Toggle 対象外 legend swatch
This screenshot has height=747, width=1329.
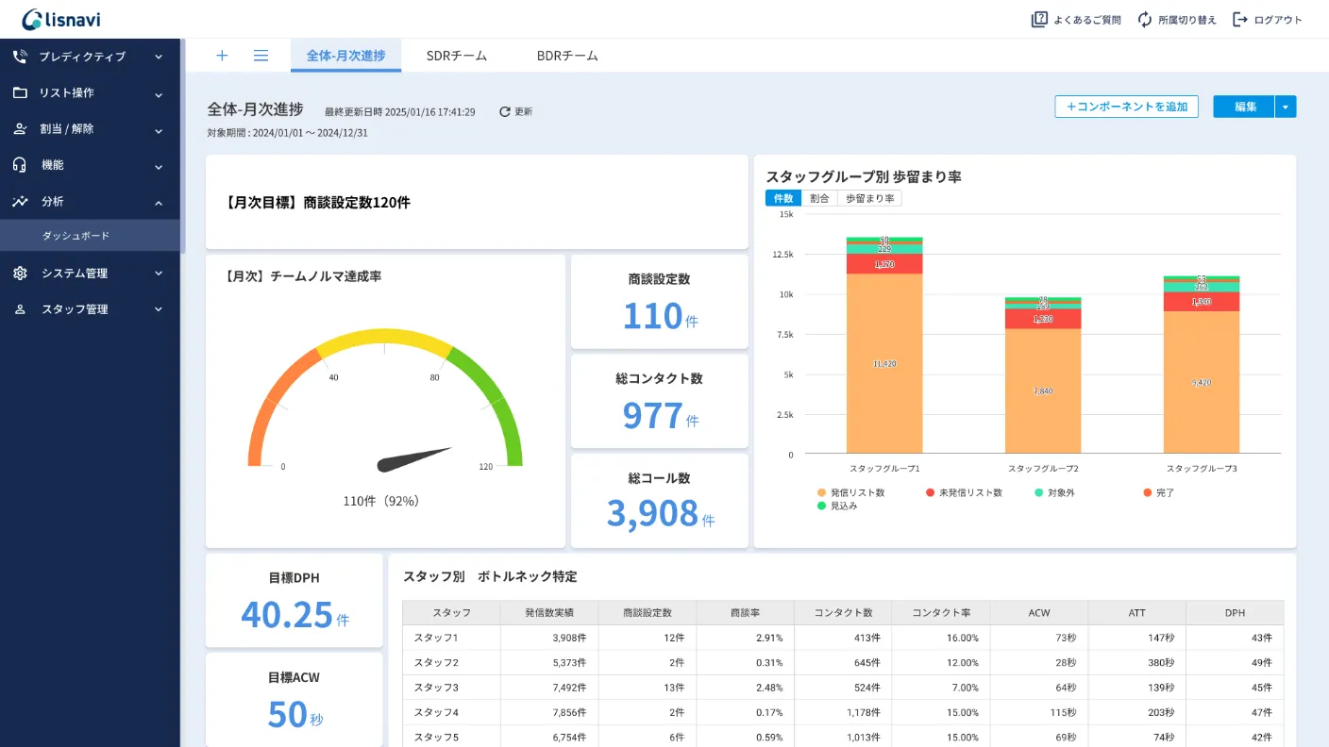1038,492
